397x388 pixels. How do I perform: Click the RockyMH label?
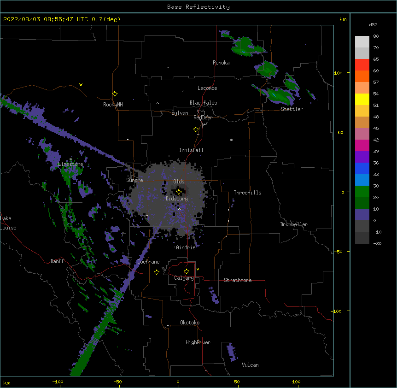coord(113,105)
